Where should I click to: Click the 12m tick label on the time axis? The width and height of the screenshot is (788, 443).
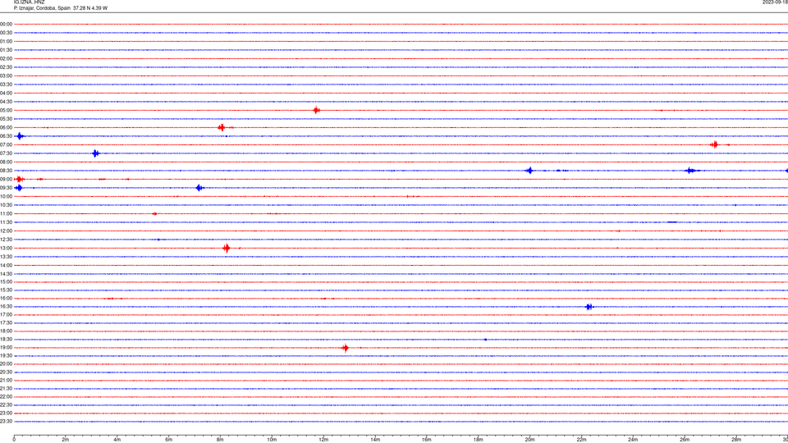323,440
